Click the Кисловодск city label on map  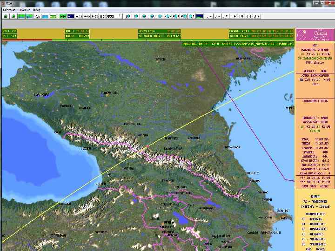(132, 124)
